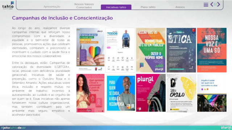The image size is (232, 130).
Task: Open the Apresentação tab
Action: (x=52, y=6)
